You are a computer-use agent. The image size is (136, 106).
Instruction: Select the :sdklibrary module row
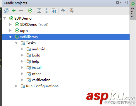pos(66,37)
